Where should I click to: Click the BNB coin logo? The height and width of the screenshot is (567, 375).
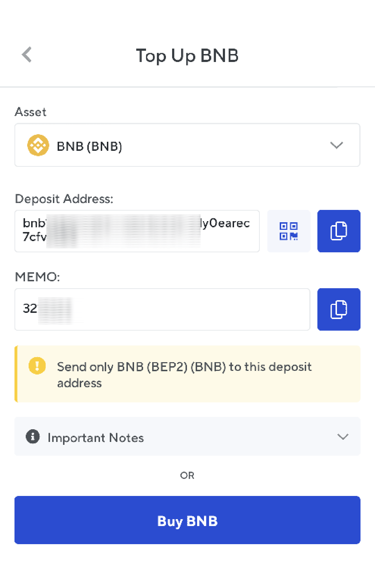tap(38, 145)
